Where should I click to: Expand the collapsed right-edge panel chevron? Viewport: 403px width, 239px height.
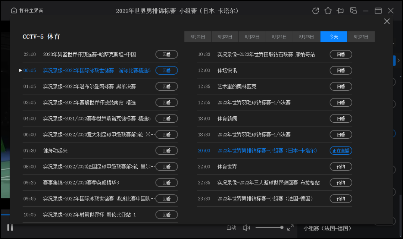399,60
